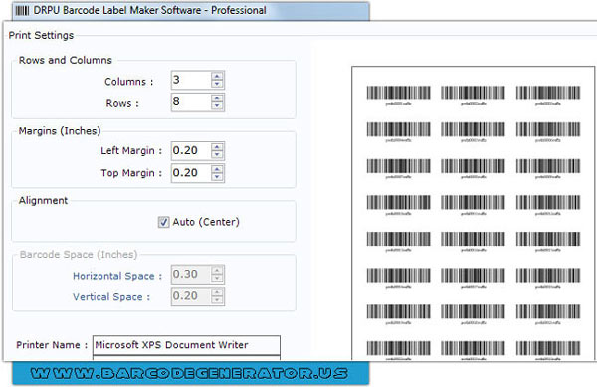Screen dimensions: 597x387
Task: Click the Columns number field
Action: [x=191, y=80]
